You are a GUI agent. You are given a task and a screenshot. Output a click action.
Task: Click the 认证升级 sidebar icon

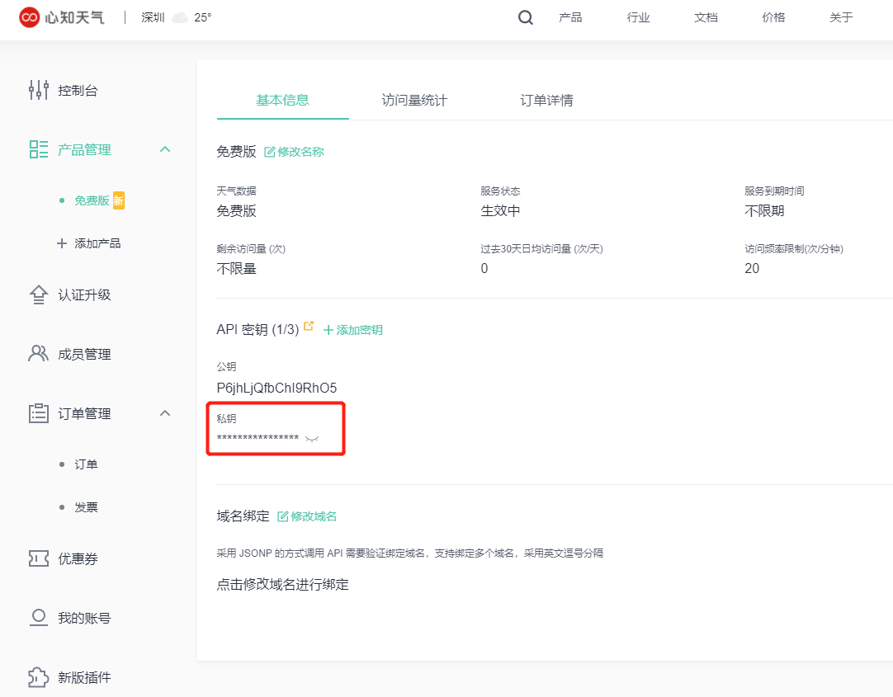(38, 294)
